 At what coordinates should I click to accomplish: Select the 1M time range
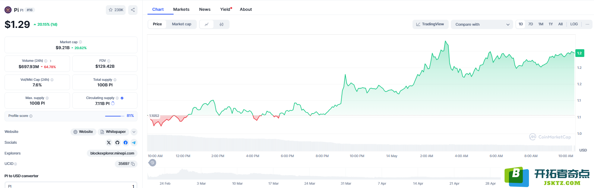541,24
